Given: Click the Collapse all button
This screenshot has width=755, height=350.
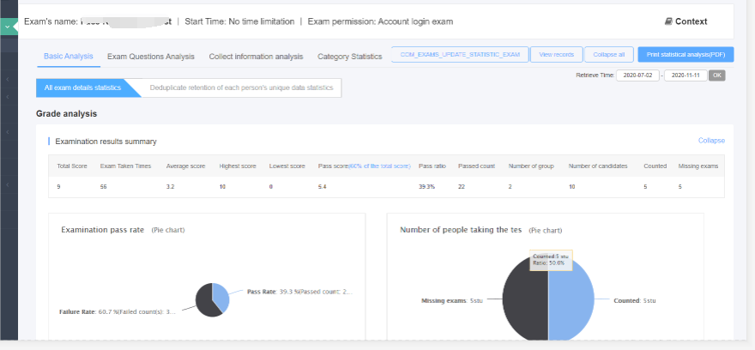Looking at the screenshot, I should click(x=609, y=54).
